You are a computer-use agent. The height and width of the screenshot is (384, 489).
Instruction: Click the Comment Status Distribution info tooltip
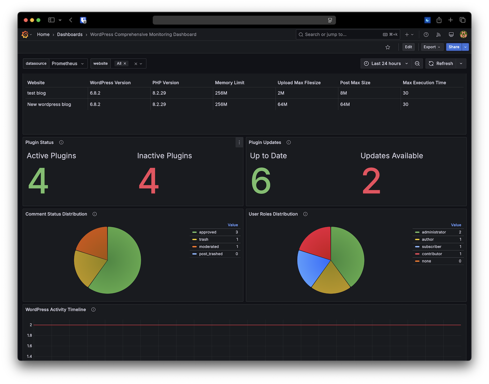(x=94, y=214)
